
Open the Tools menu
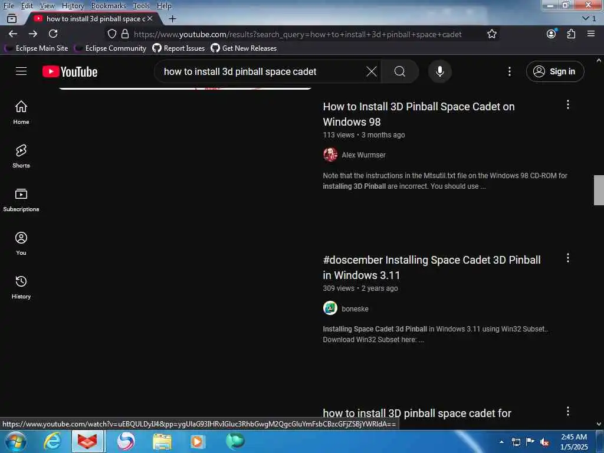pos(142,6)
